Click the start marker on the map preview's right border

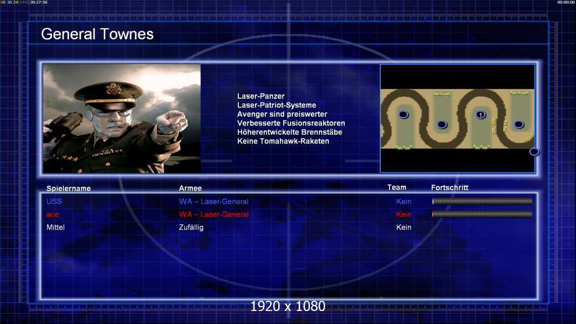point(534,152)
